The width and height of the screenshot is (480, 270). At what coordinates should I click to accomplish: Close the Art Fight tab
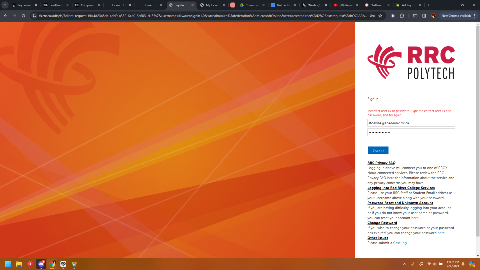[x=420, y=5]
